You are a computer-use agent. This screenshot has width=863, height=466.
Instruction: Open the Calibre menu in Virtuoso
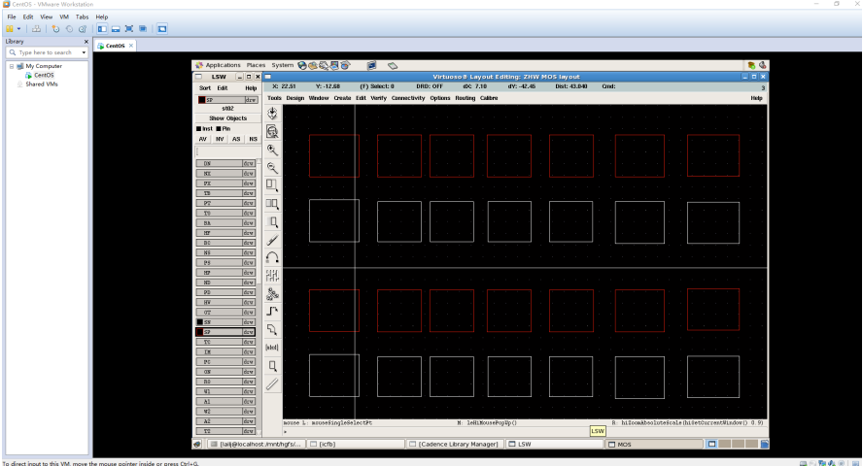[489, 98]
